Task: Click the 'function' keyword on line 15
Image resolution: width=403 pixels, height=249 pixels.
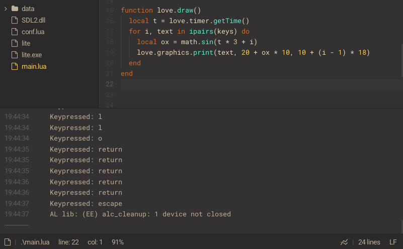Action: (x=137, y=10)
